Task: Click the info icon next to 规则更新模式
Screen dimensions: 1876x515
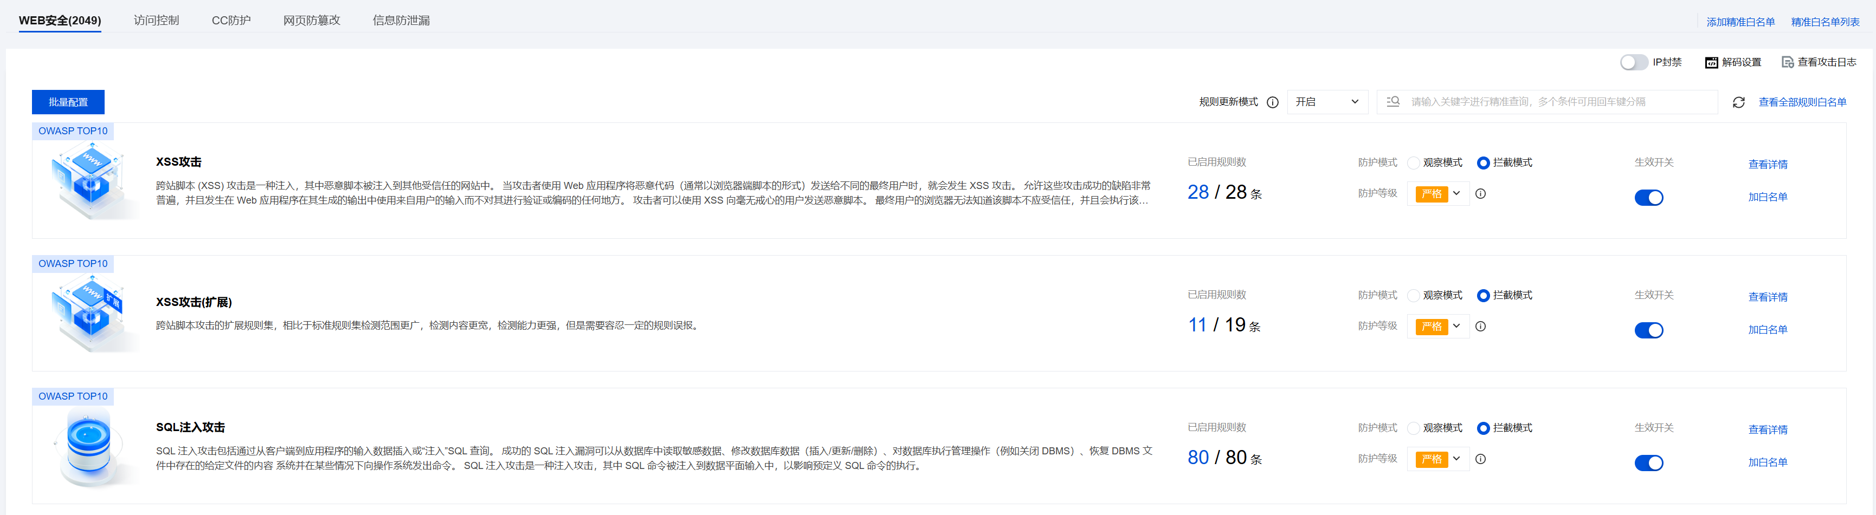Action: (x=1272, y=102)
